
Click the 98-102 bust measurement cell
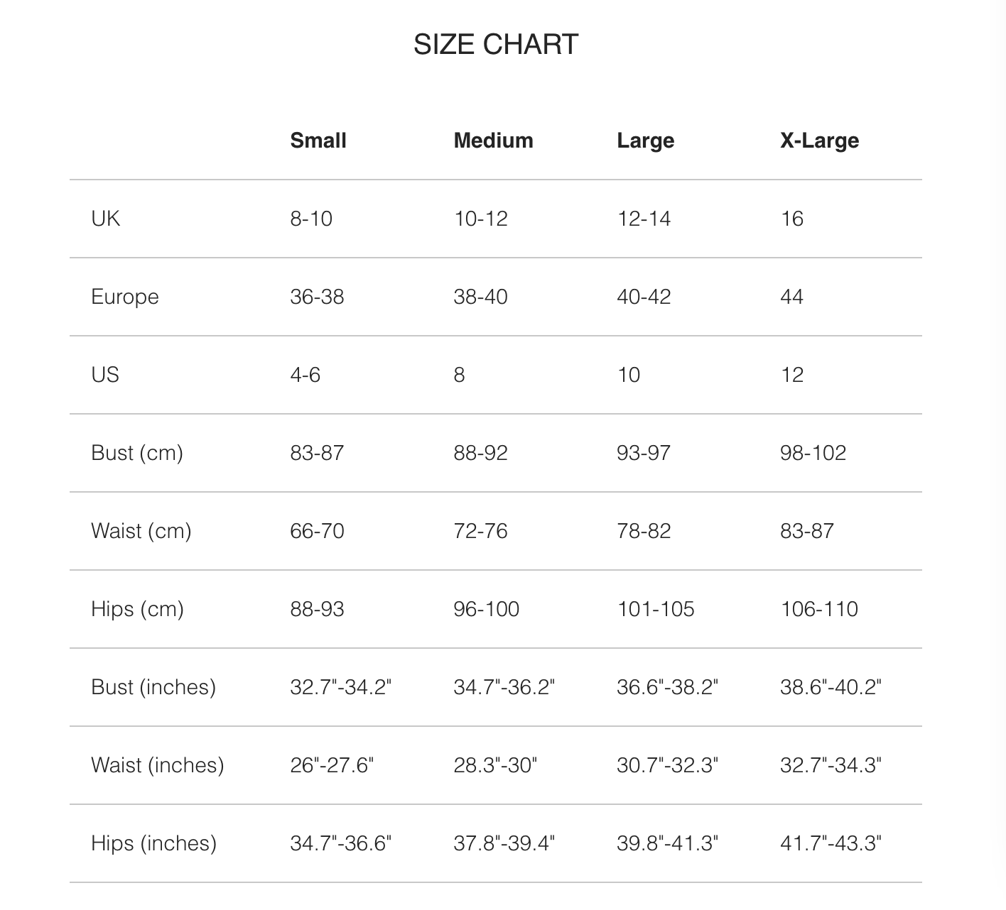(x=813, y=453)
